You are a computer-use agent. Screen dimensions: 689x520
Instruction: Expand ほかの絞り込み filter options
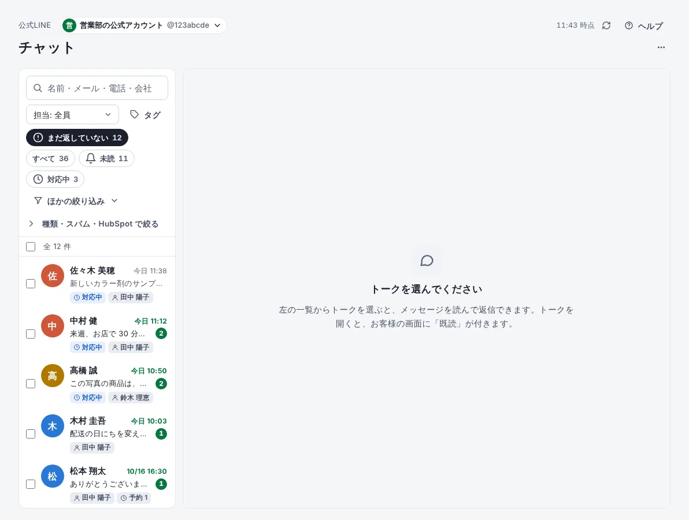pos(76,201)
